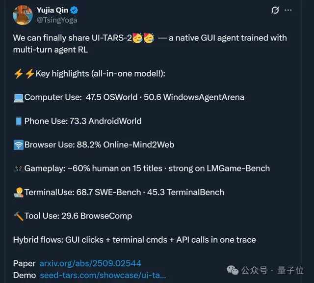Open the arxiv.org/abs/2509.02544 paper link
Screen dimensions: 314x283
pos(91,263)
